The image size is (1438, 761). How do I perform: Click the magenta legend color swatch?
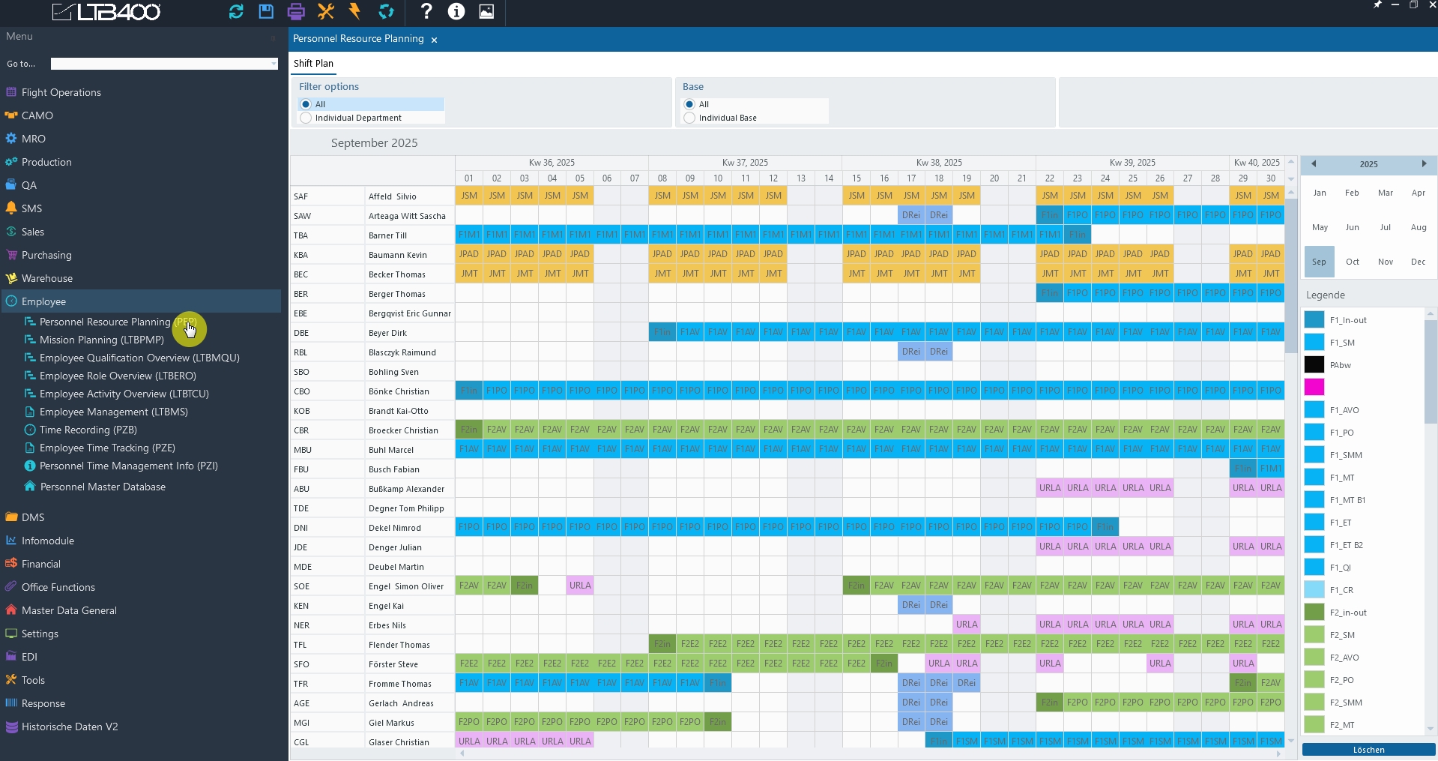(x=1314, y=387)
